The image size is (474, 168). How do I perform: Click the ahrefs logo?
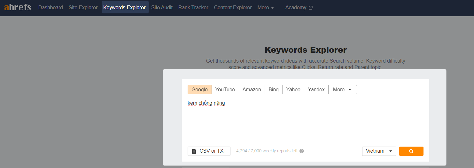pos(18,7)
